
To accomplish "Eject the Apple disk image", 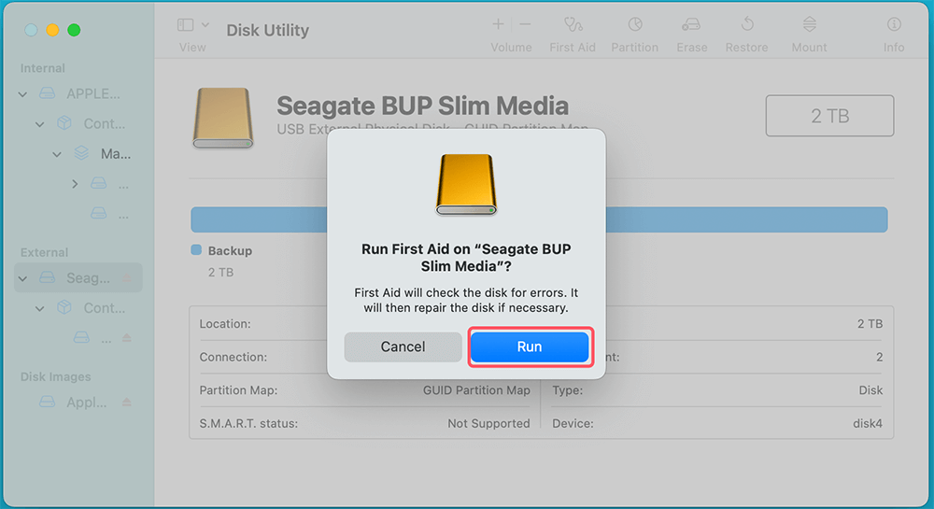I will pos(127,403).
